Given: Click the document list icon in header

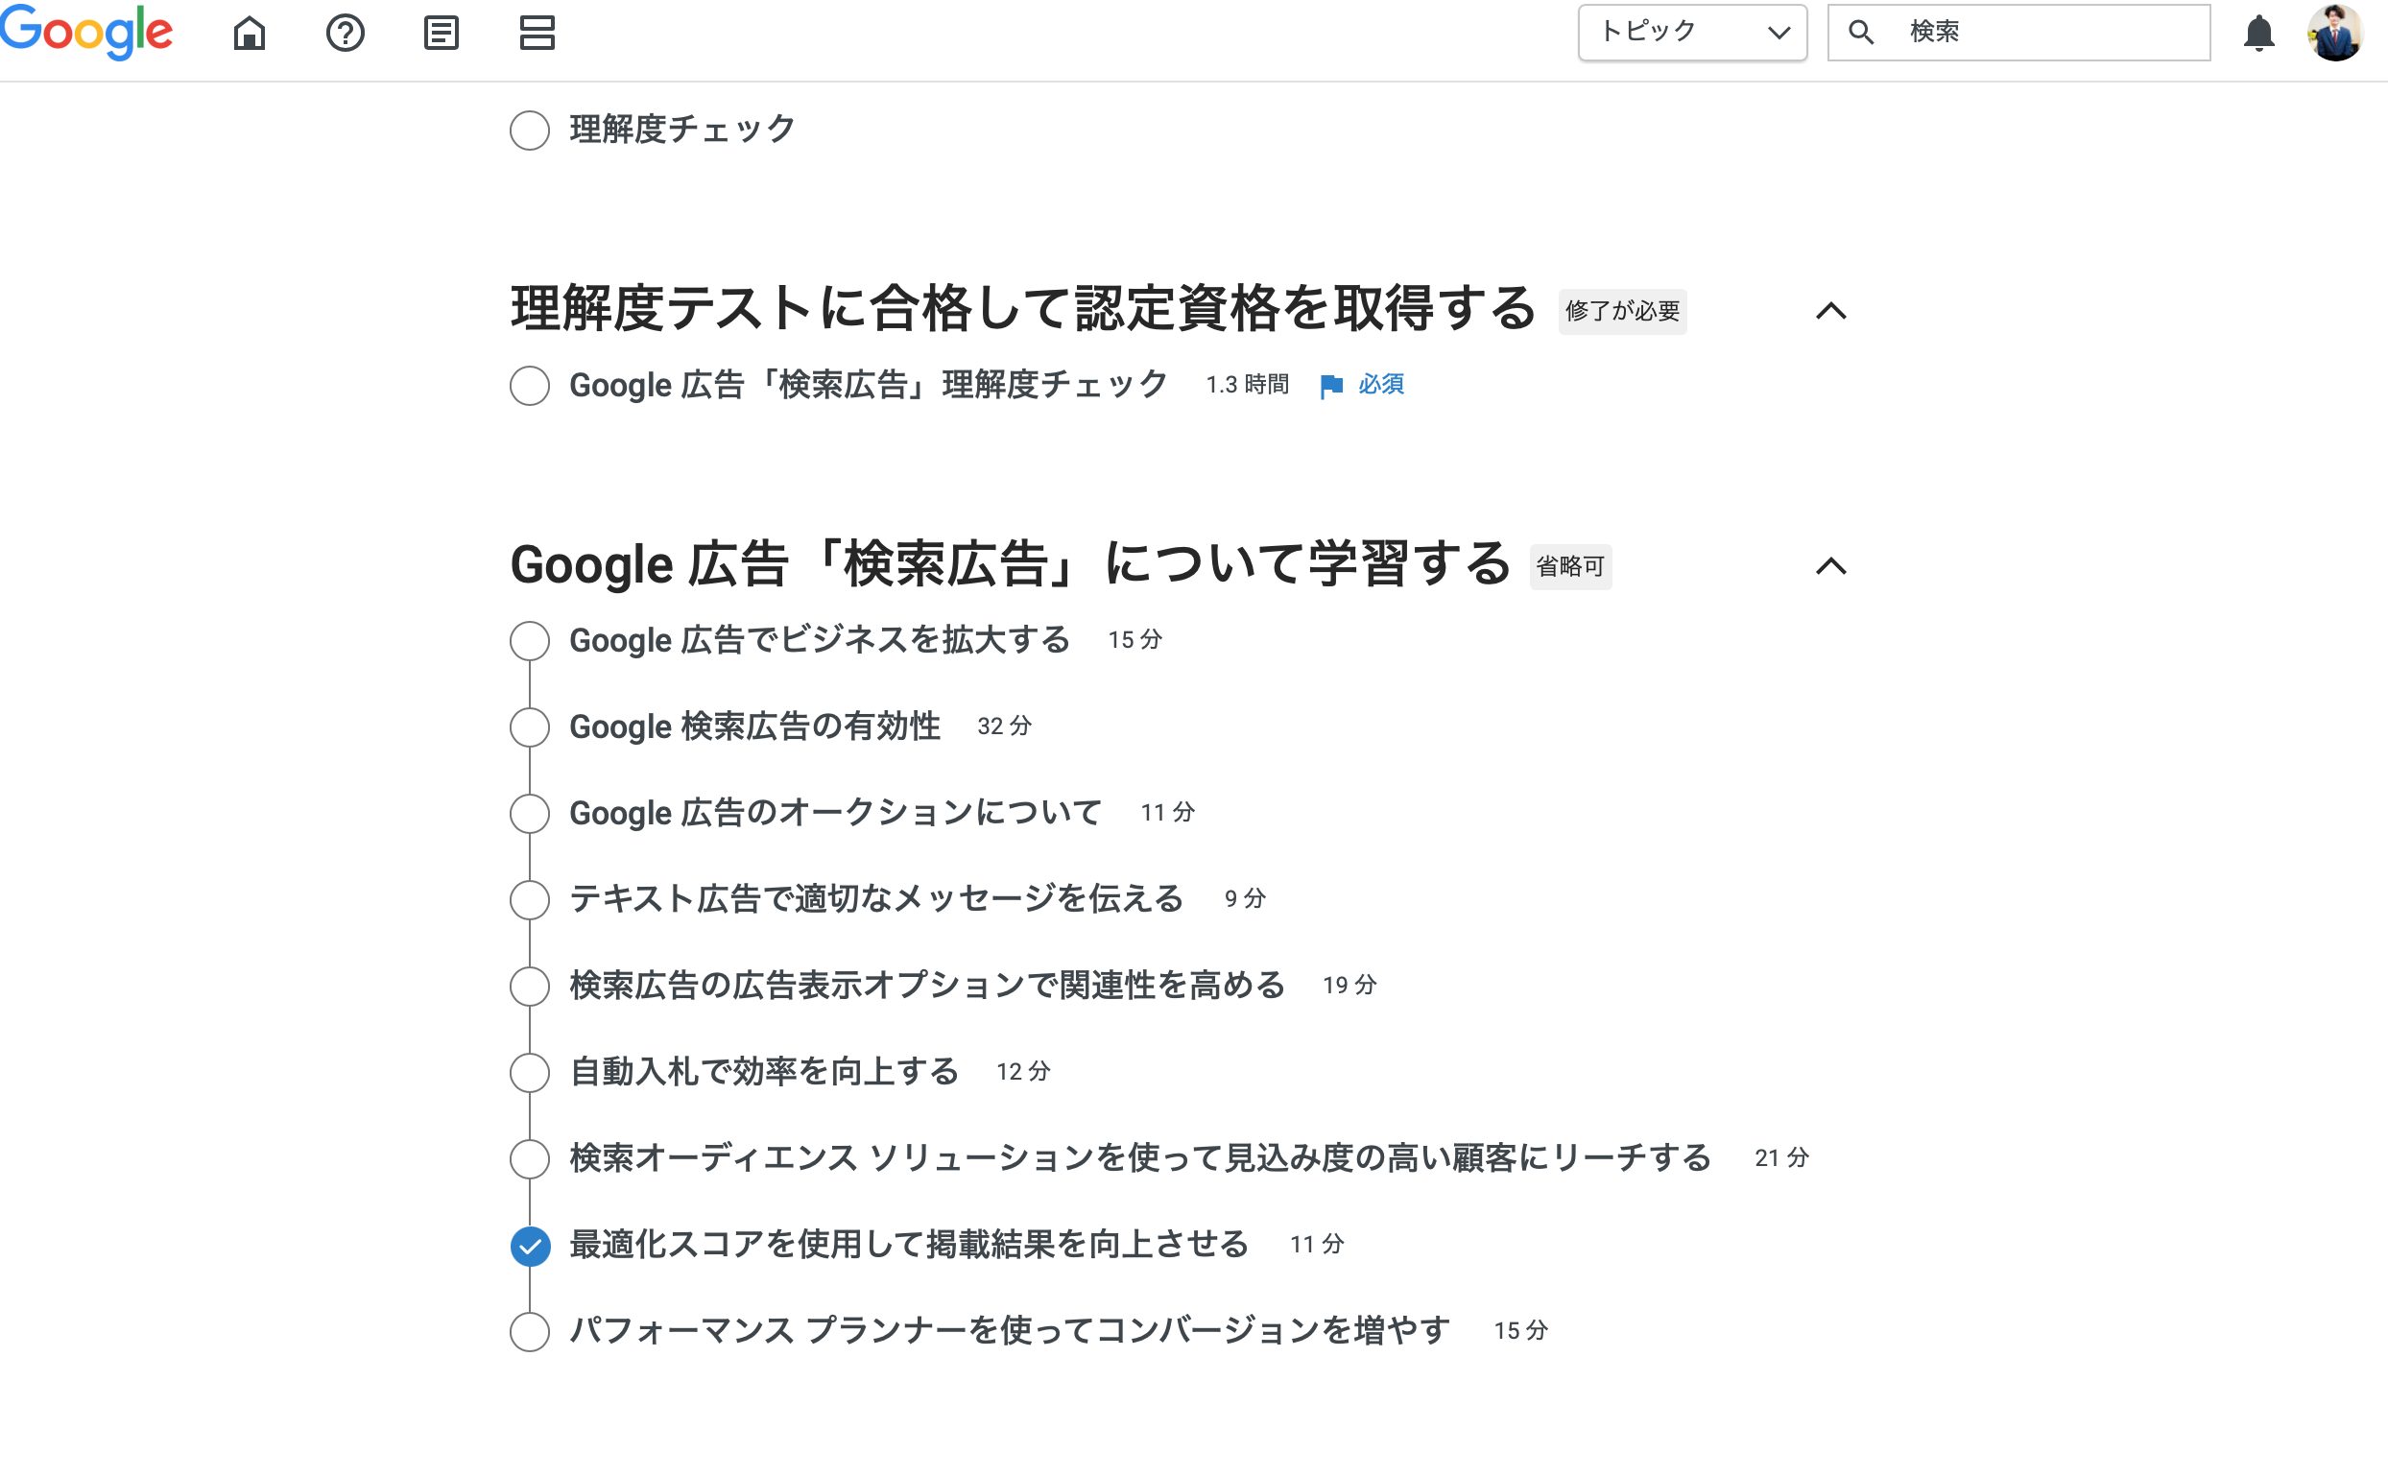Looking at the screenshot, I should [x=442, y=34].
